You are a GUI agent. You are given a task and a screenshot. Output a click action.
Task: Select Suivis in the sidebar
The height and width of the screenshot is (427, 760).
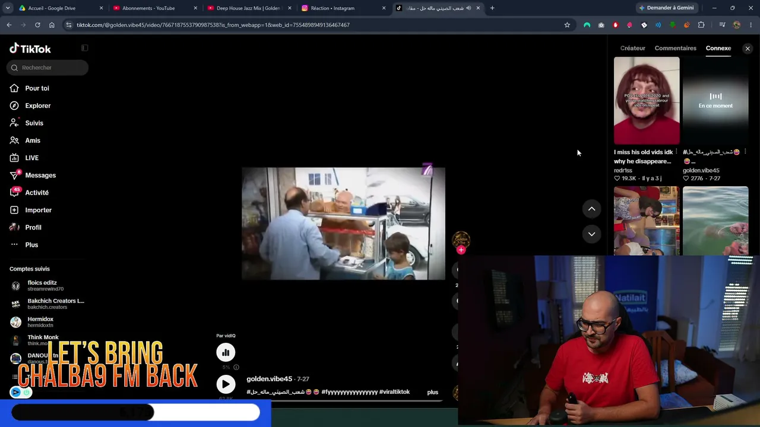[34, 123]
